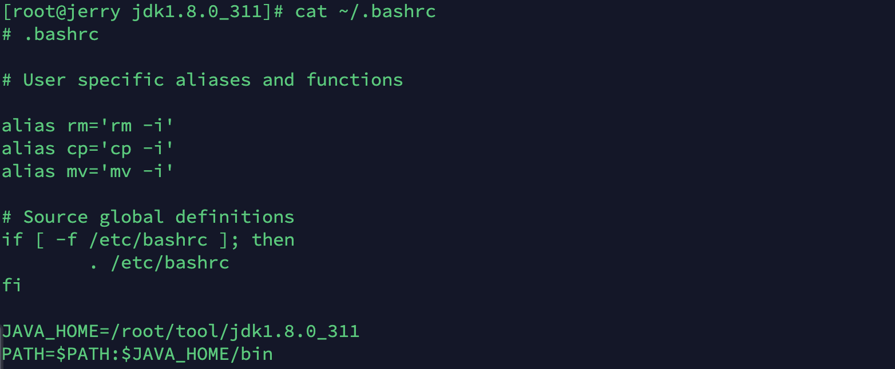Viewport: 895px width, 369px height.
Task: Click /etc/bashrc inside the if brackets
Action: click(x=148, y=240)
